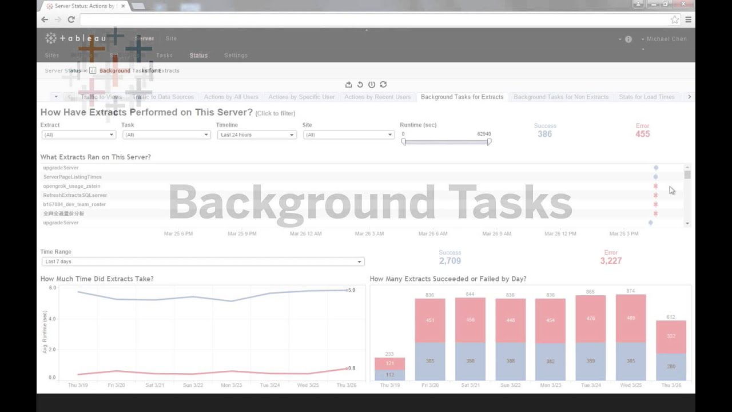The width and height of the screenshot is (732, 412).
Task: Open the Status navigation menu item
Action: click(198, 56)
